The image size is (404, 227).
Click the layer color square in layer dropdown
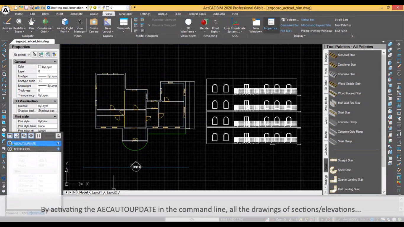(108, 8)
